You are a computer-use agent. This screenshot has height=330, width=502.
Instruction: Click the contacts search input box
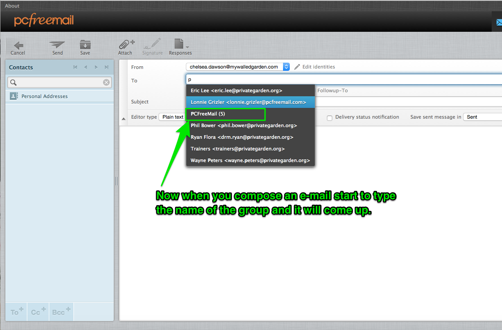coord(60,82)
